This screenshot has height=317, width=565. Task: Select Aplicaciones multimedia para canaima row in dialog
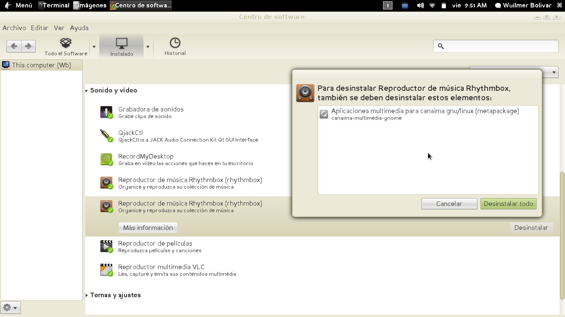pyautogui.click(x=428, y=114)
